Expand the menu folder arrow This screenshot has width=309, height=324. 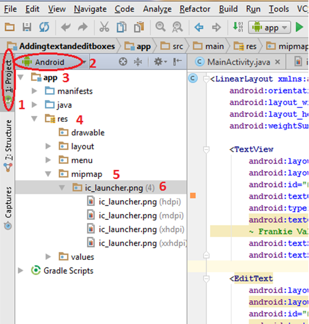tap(48, 160)
